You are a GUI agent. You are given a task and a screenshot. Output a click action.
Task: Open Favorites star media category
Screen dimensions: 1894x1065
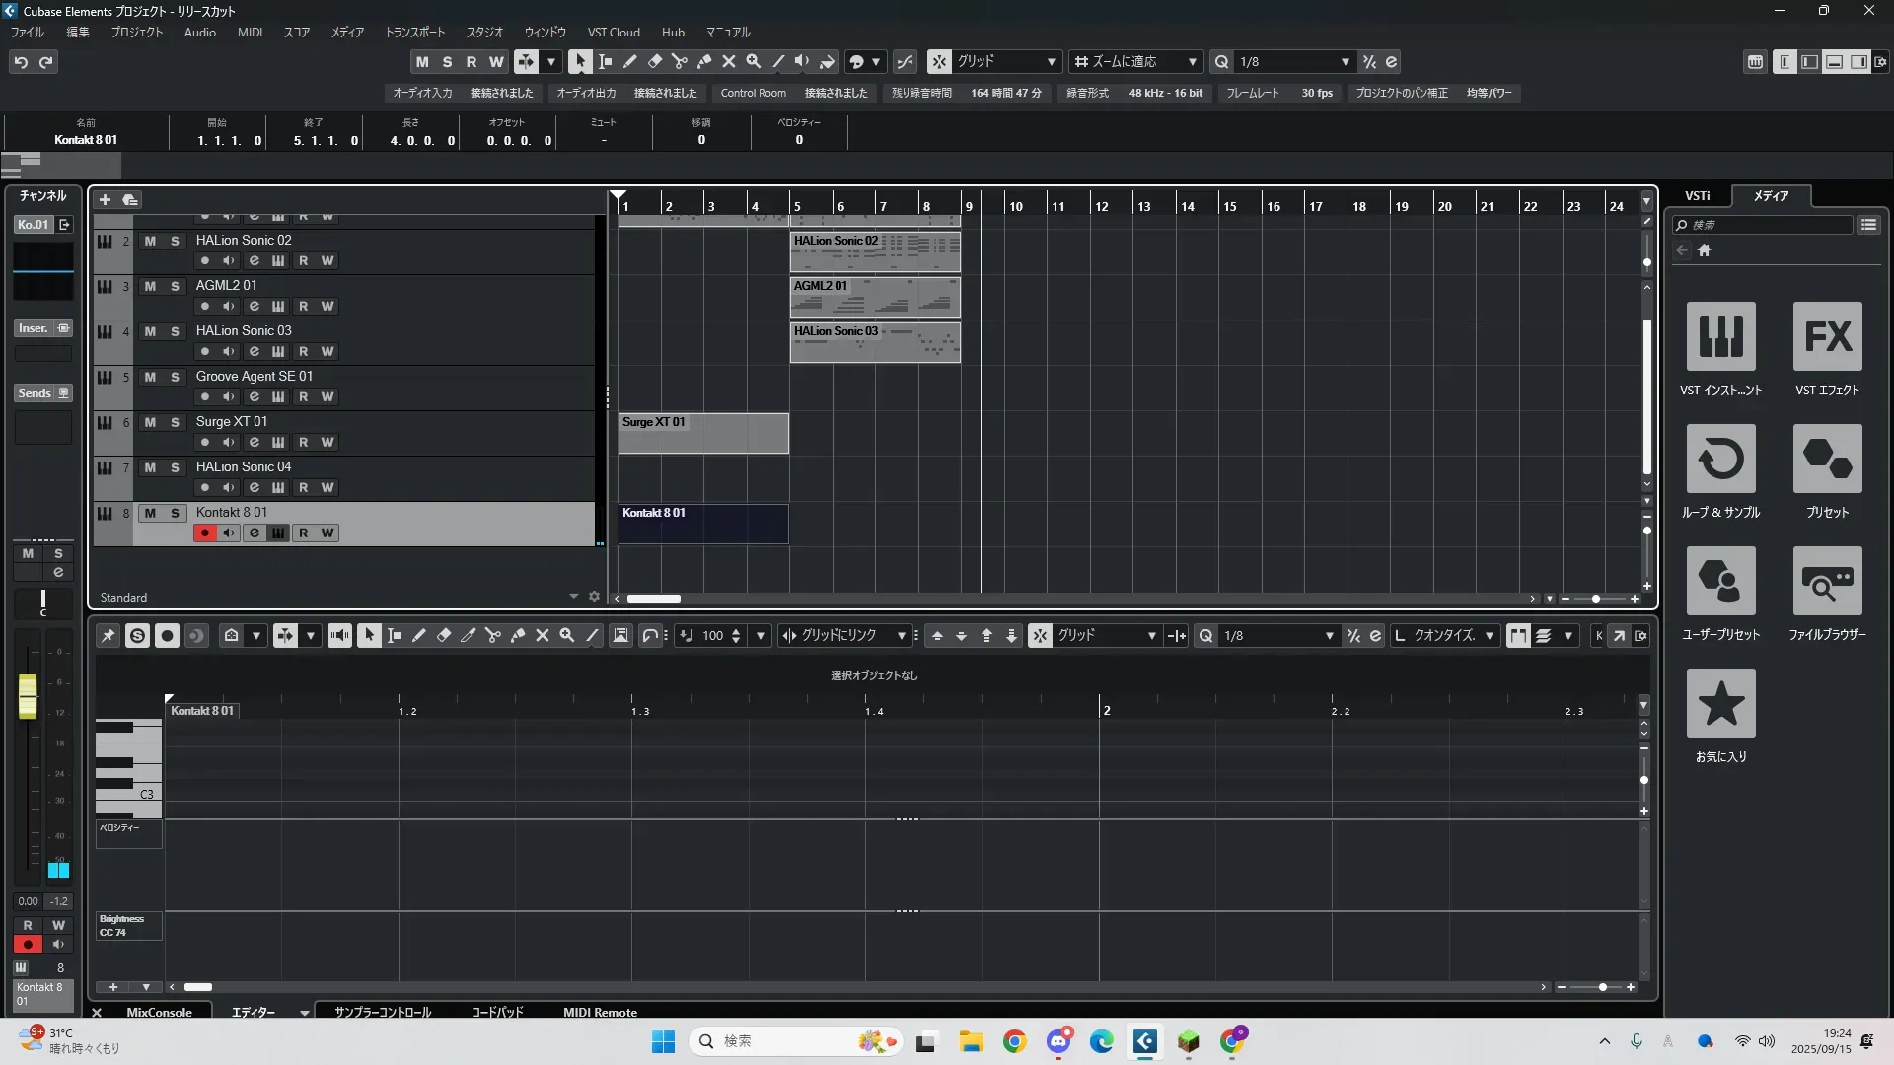pyautogui.click(x=1720, y=704)
